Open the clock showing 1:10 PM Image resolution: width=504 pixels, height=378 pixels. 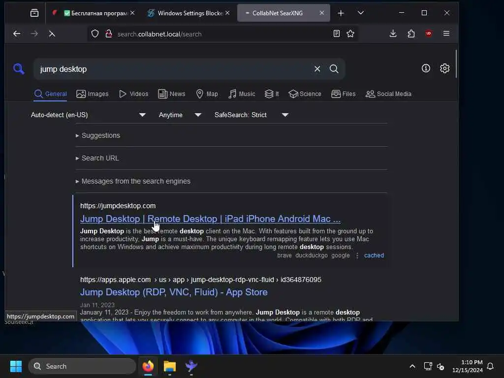tap(468, 366)
